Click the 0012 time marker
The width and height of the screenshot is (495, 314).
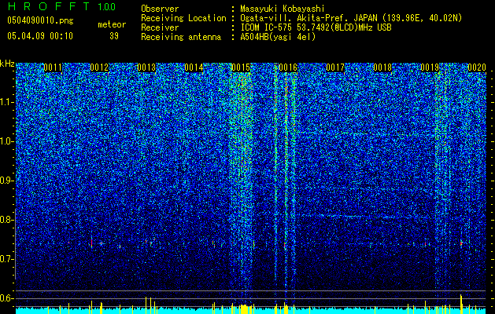(99, 68)
